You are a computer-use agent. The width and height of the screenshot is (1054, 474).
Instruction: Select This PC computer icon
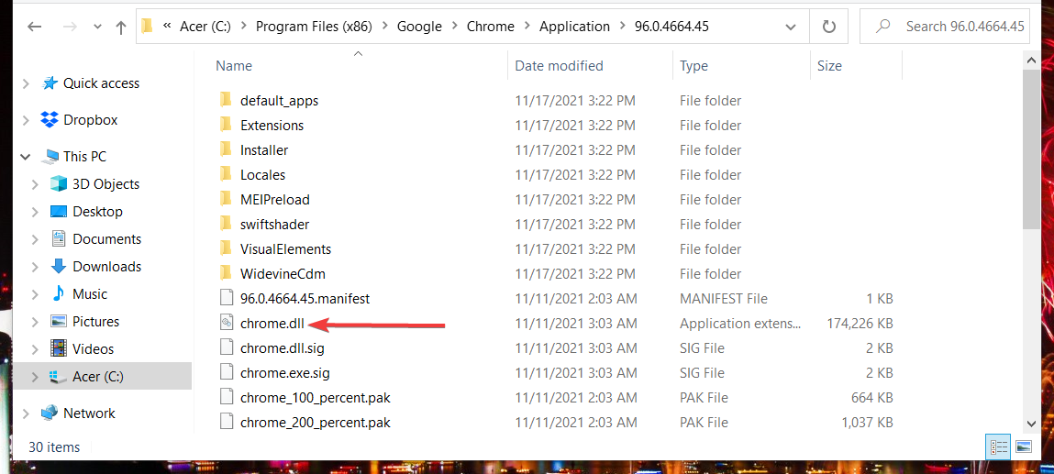pos(50,157)
